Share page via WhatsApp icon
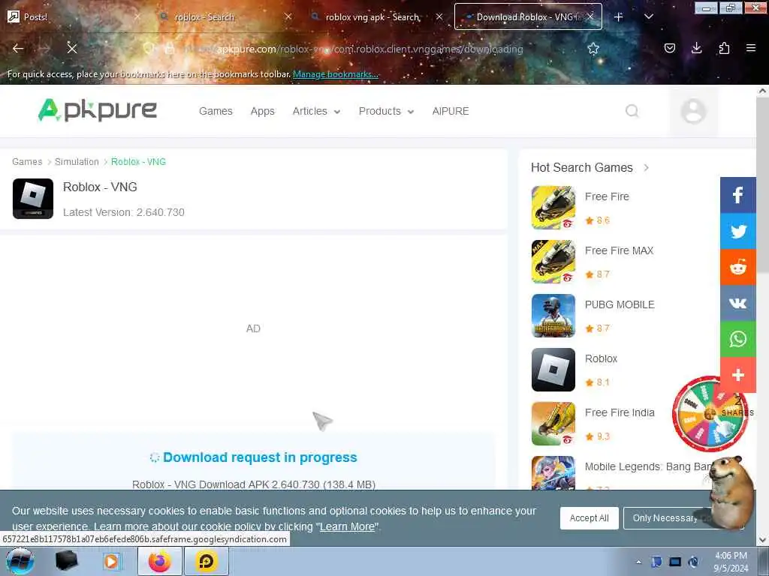The height and width of the screenshot is (576, 769). tap(737, 338)
